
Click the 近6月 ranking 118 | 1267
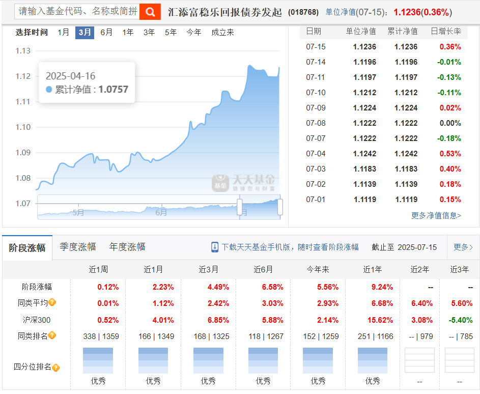pos(266,336)
